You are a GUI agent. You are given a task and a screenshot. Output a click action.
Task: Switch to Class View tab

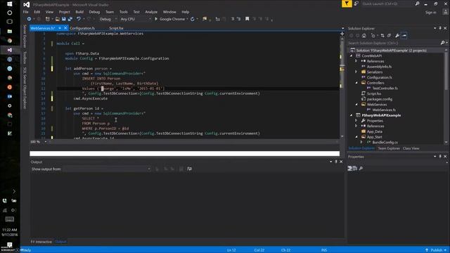[411, 148]
